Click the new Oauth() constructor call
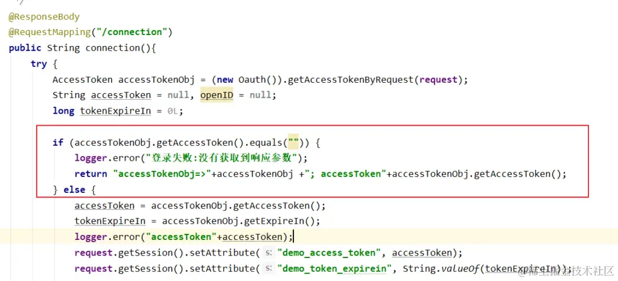The width and height of the screenshot is (618, 281). pyautogui.click(x=249, y=80)
